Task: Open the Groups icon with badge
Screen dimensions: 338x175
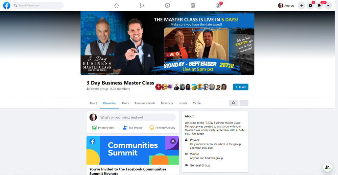Action: (x=218, y=5)
